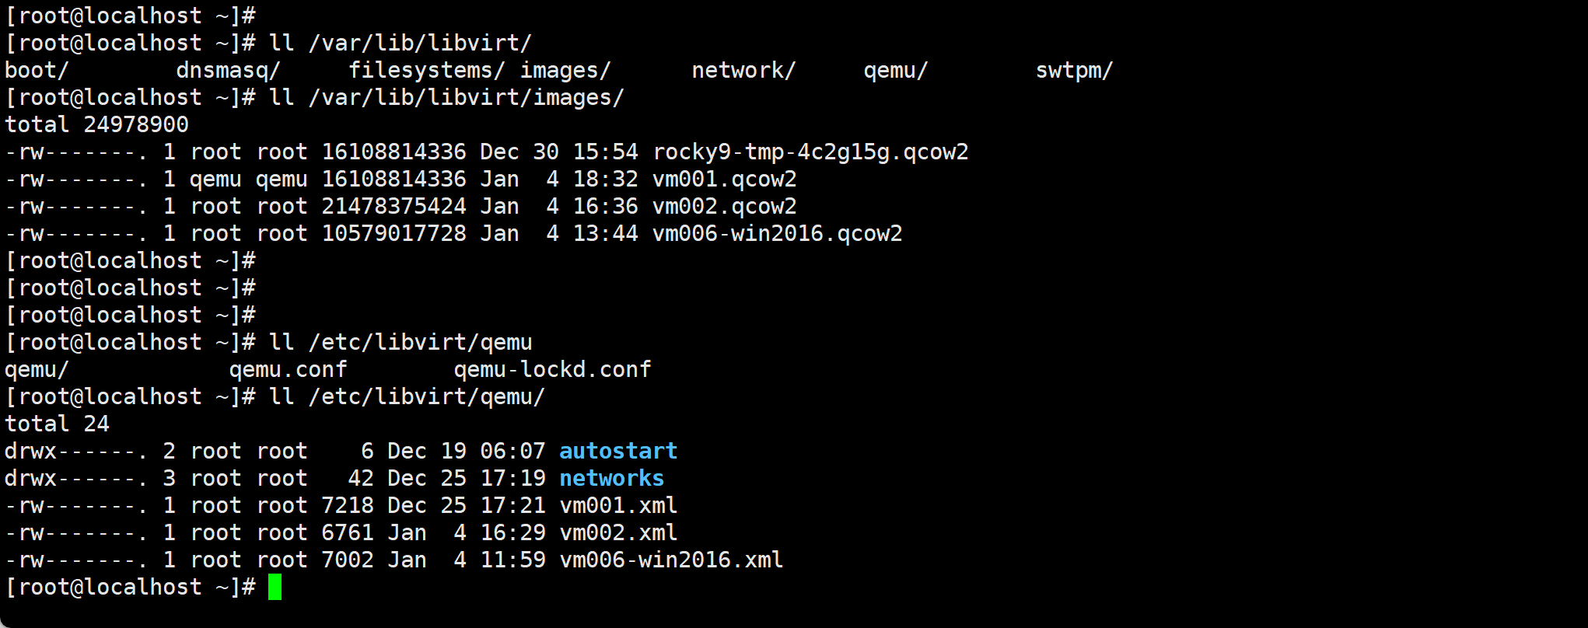Viewport: 1588px width, 628px height.
Task: Click the boot/ directory completion
Action: tap(37, 71)
